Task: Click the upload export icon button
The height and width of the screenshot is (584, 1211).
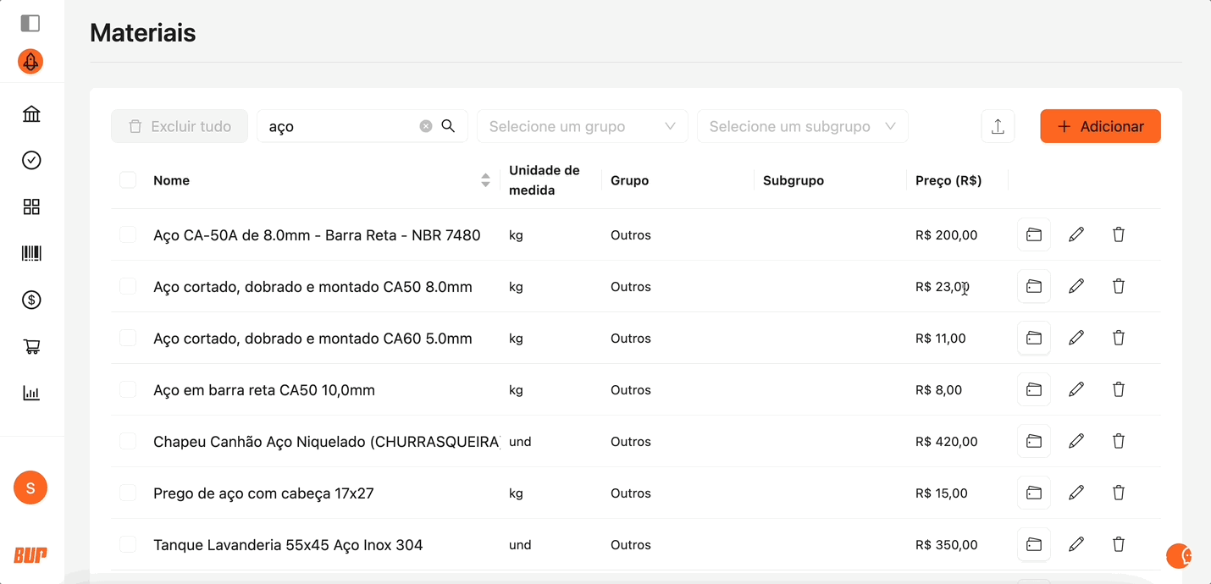Action: (x=998, y=126)
